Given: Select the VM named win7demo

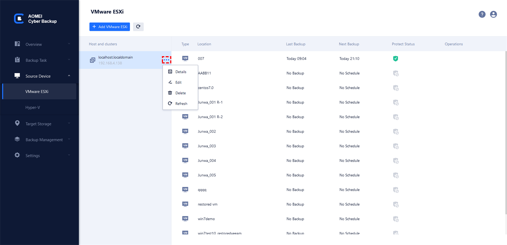Looking at the screenshot, I should (206, 219).
